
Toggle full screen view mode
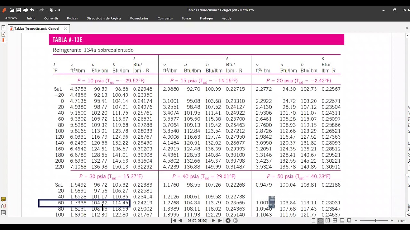pyautogui.click(x=342, y=220)
